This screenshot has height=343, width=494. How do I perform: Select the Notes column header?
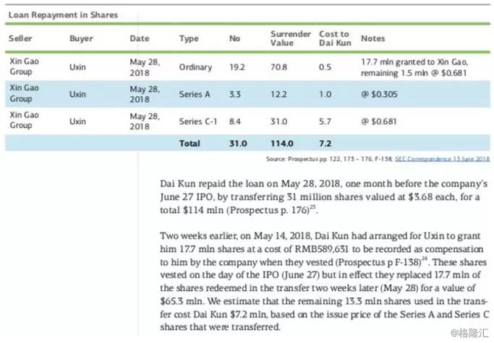click(x=372, y=38)
